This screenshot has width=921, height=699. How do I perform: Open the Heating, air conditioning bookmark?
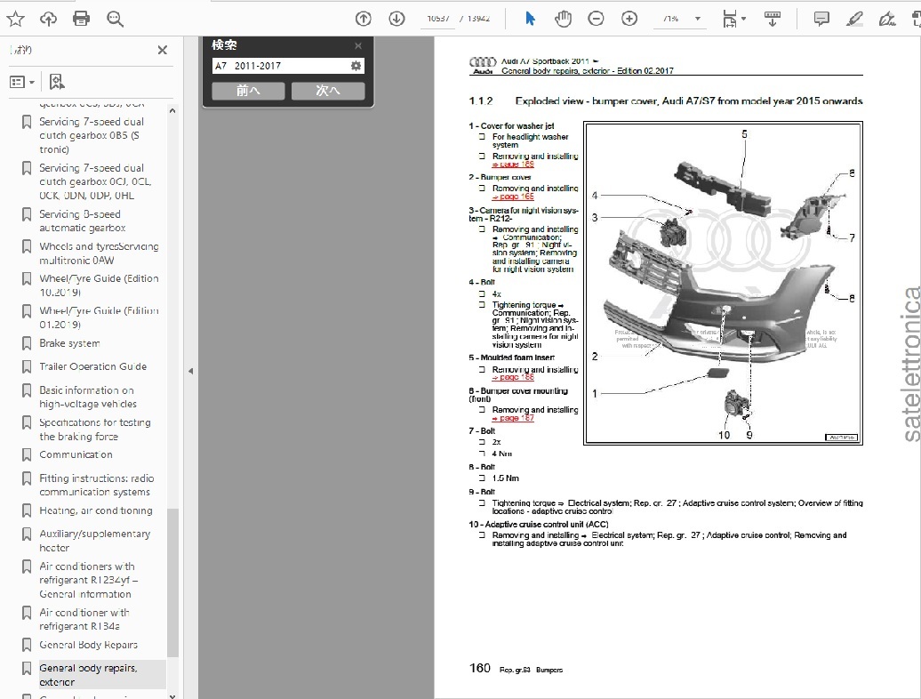coord(96,510)
